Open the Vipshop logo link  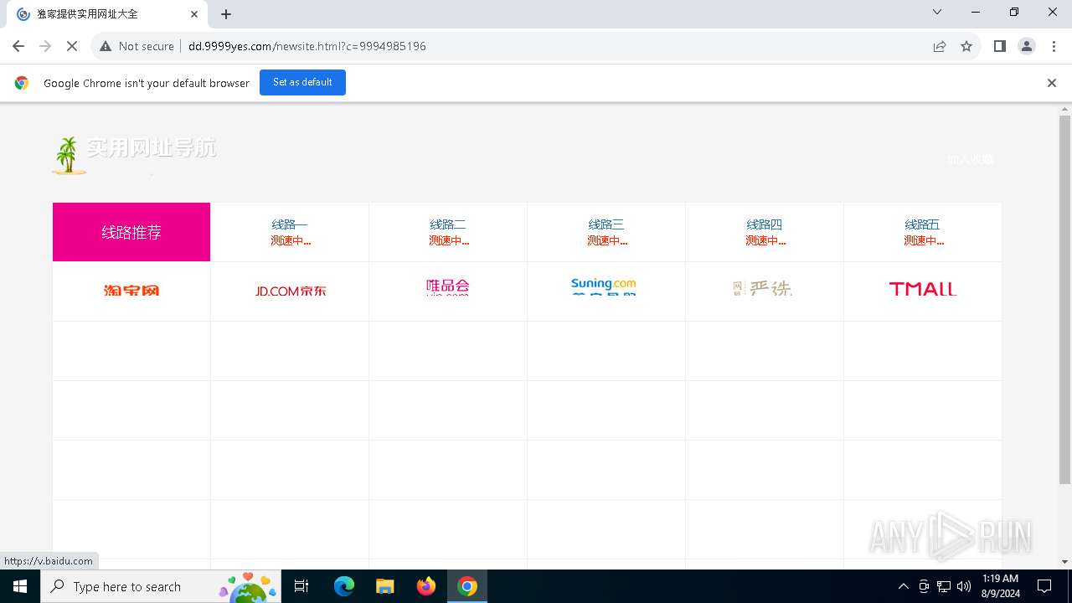click(448, 287)
